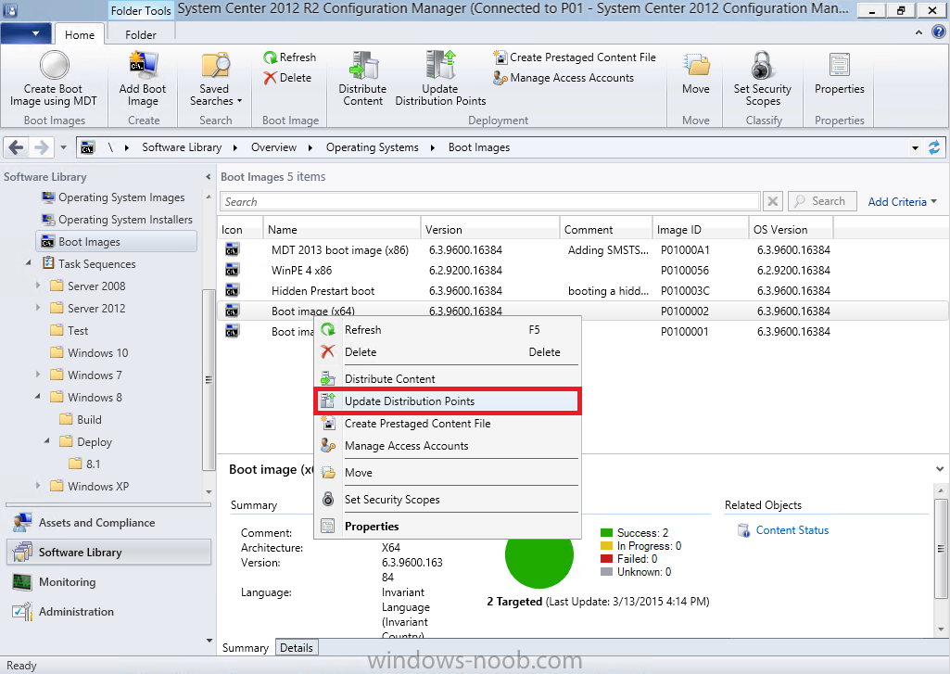Collapse the Task Sequences tree node
This screenshot has height=674, width=950.
click(29, 263)
